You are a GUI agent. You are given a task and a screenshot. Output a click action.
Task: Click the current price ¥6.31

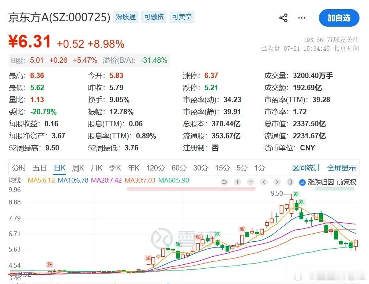[30, 41]
